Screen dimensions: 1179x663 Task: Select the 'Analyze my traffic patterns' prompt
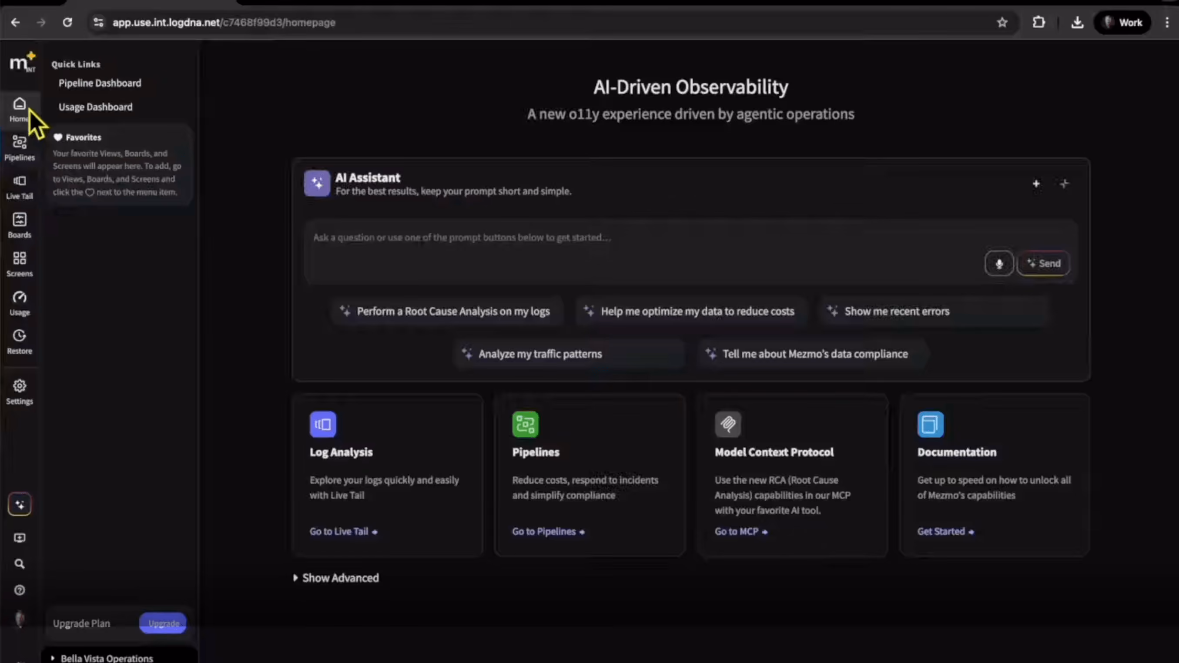click(x=569, y=354)
